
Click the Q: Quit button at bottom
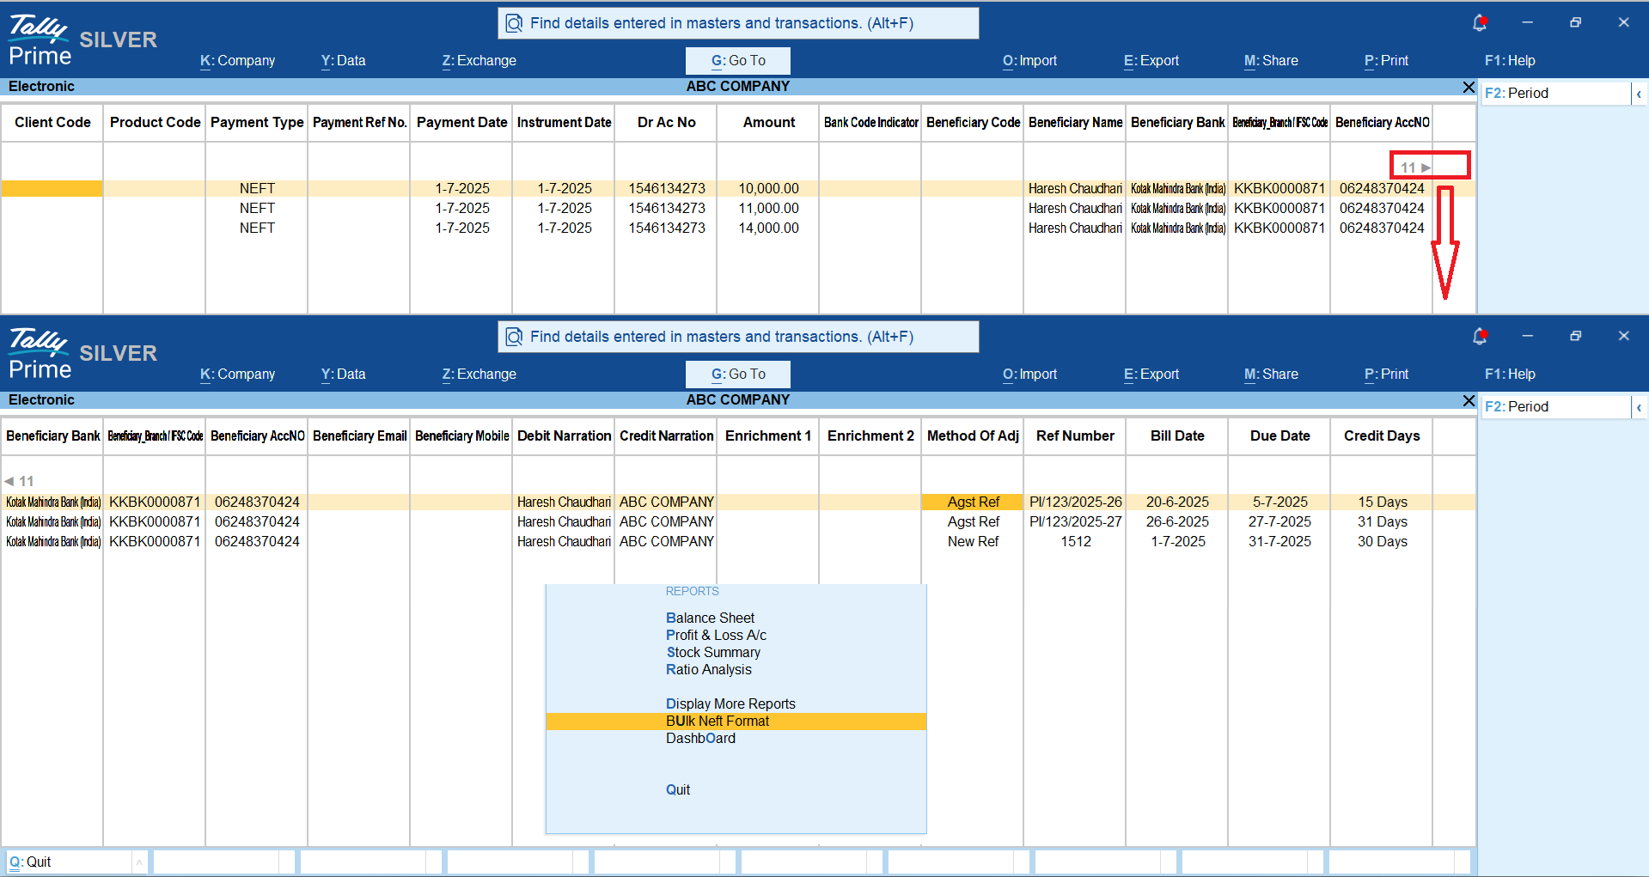[69, 862]
